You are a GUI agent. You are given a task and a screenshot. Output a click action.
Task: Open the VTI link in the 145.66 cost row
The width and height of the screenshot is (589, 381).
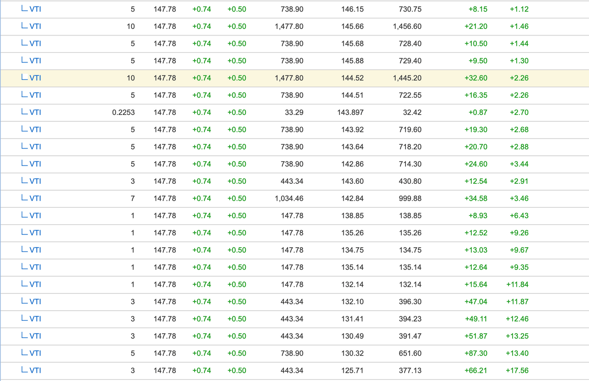pos(35,26)
